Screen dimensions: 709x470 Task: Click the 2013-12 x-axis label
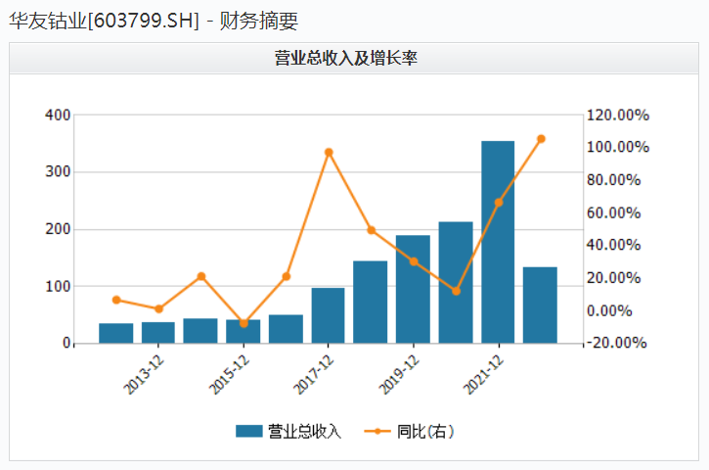point(143,373)
